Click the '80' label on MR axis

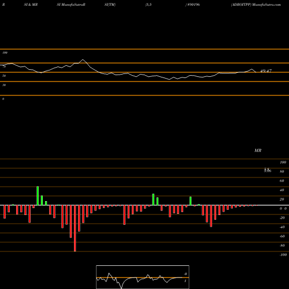tap(282, 172)
